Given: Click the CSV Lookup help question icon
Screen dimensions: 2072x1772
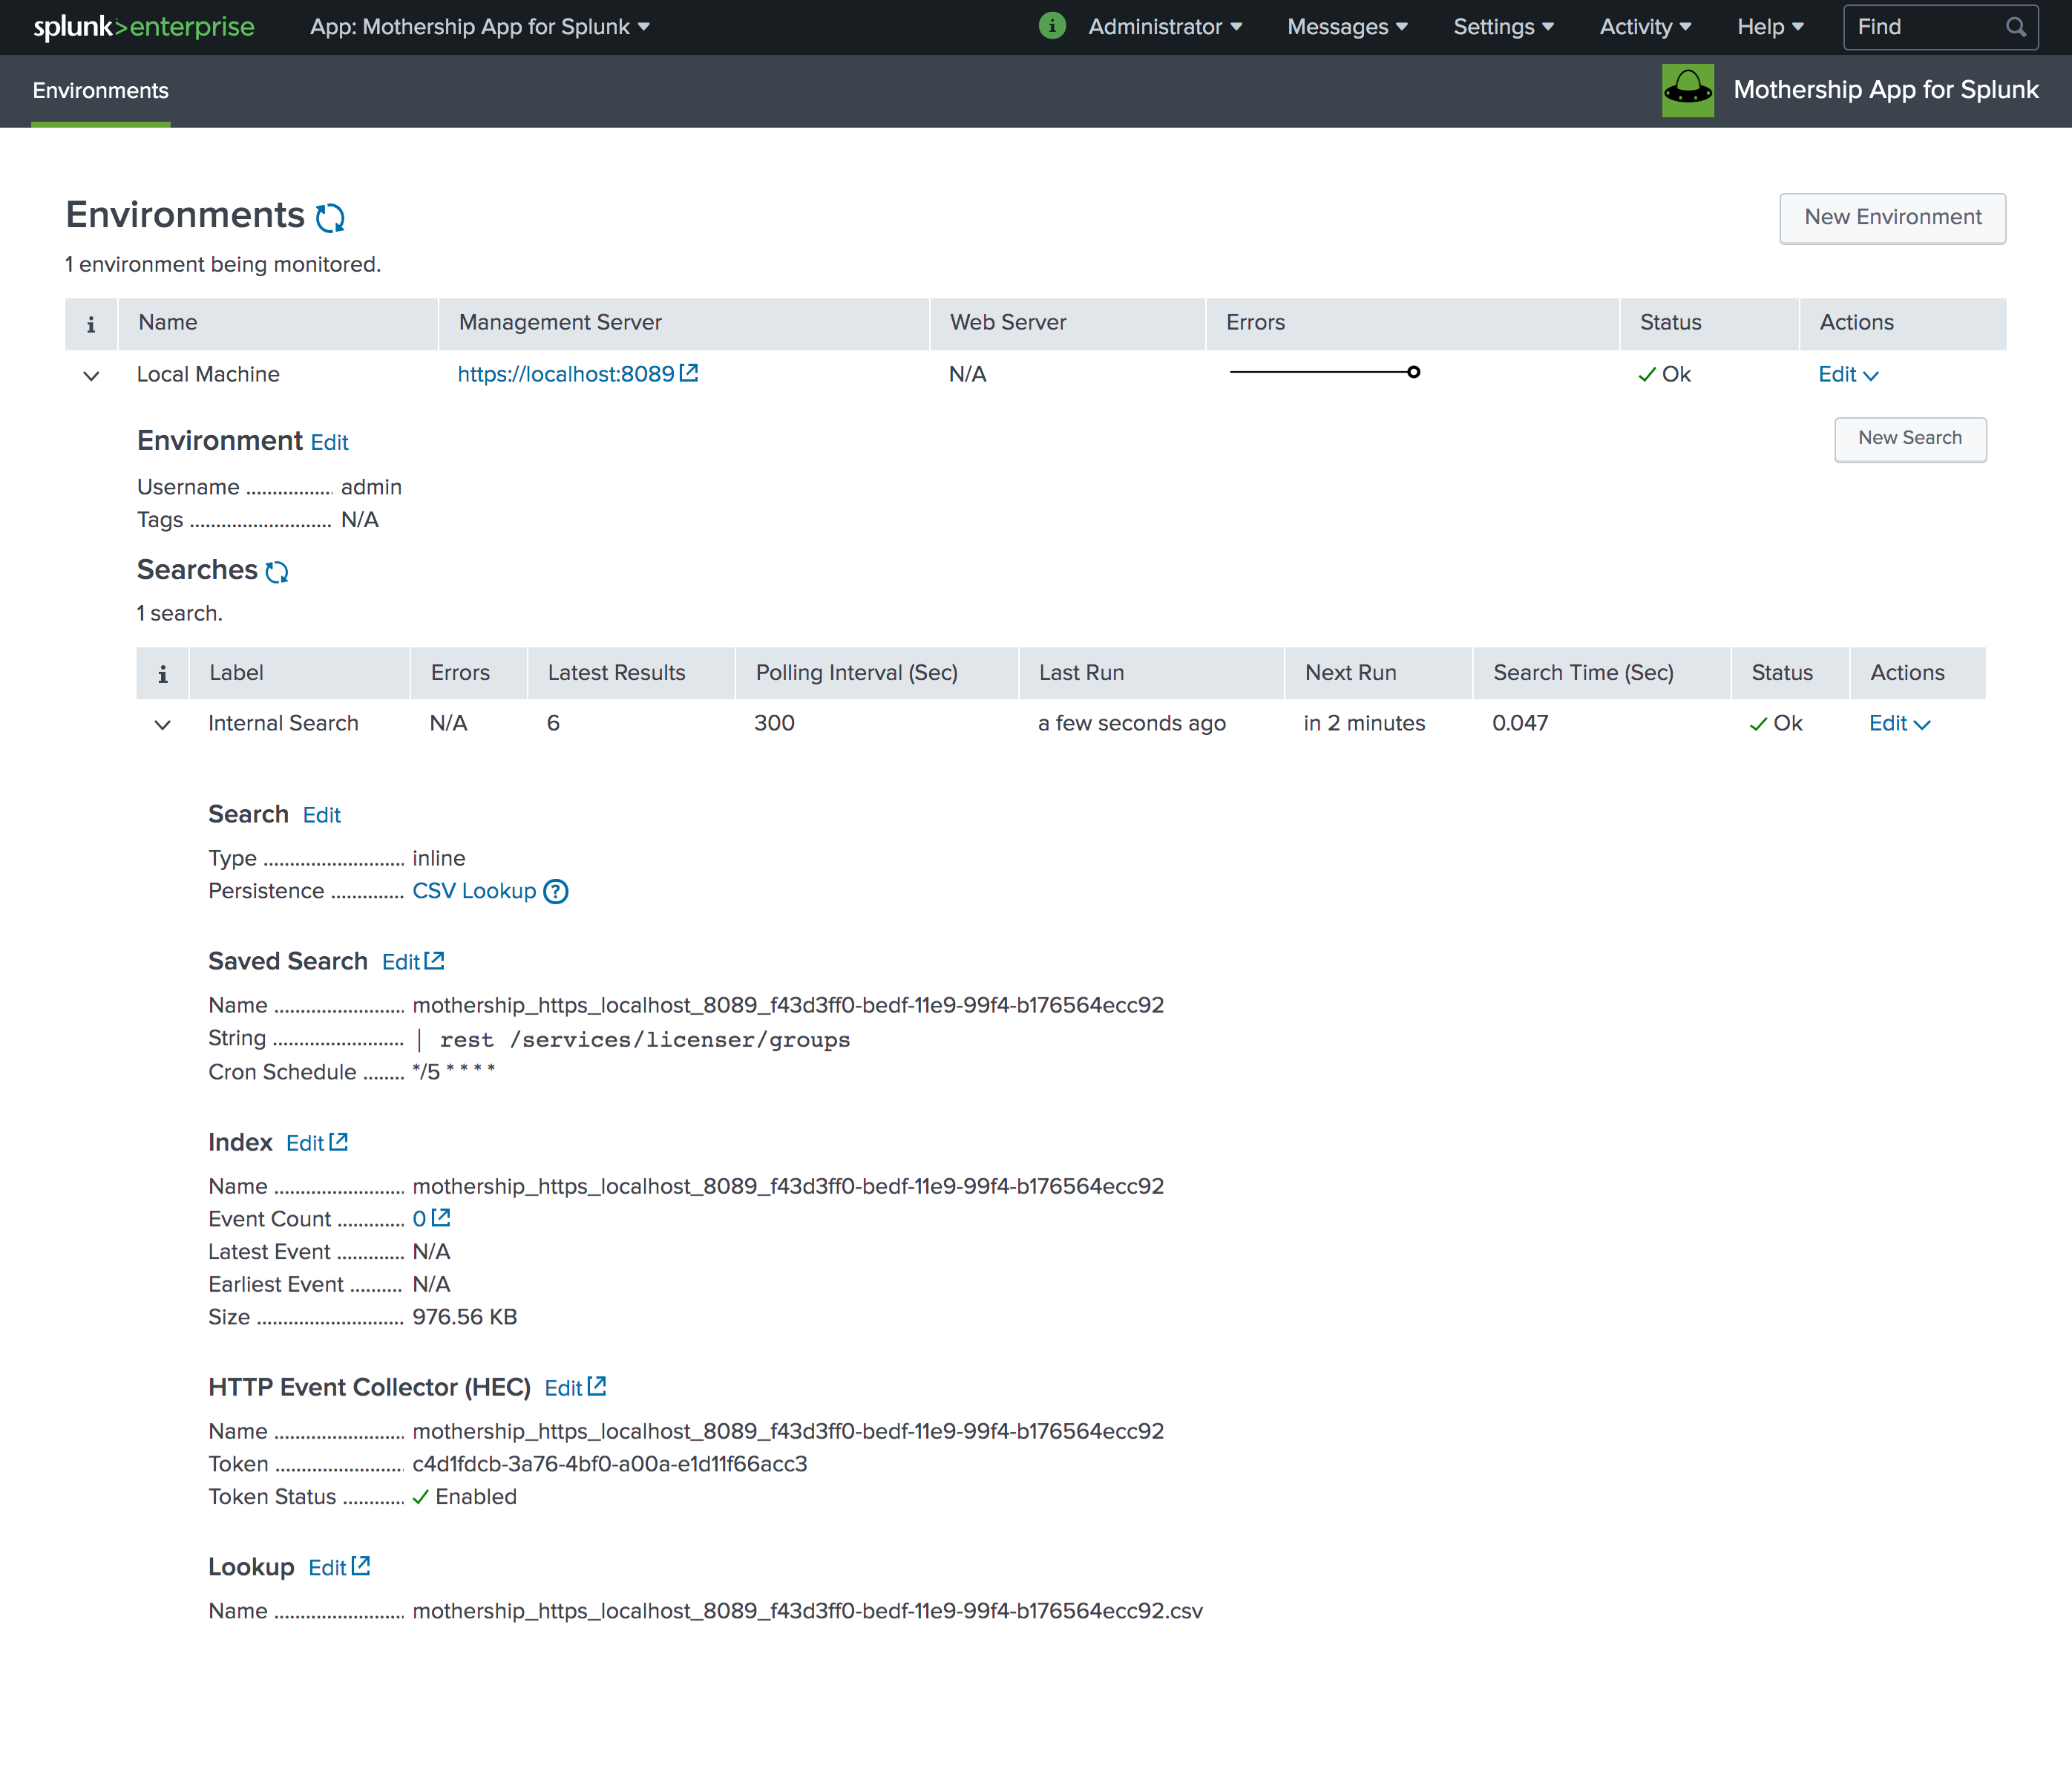Looking at the screenshot, I should pyautogui.click(x=556, y=892).
